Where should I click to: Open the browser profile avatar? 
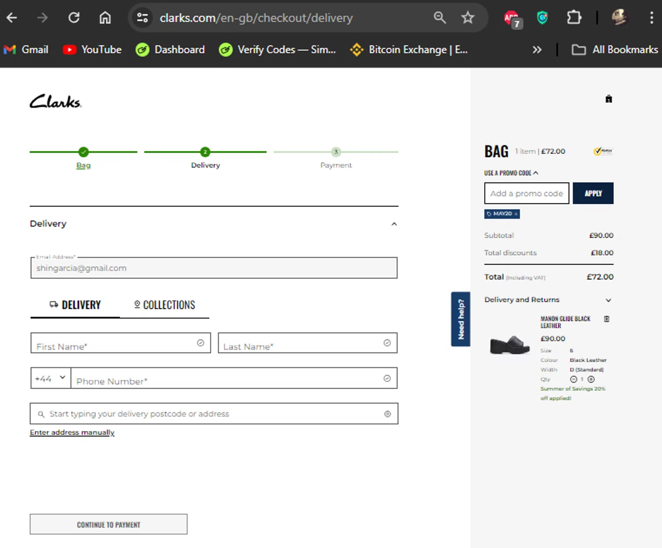click(x=619, y=18)
